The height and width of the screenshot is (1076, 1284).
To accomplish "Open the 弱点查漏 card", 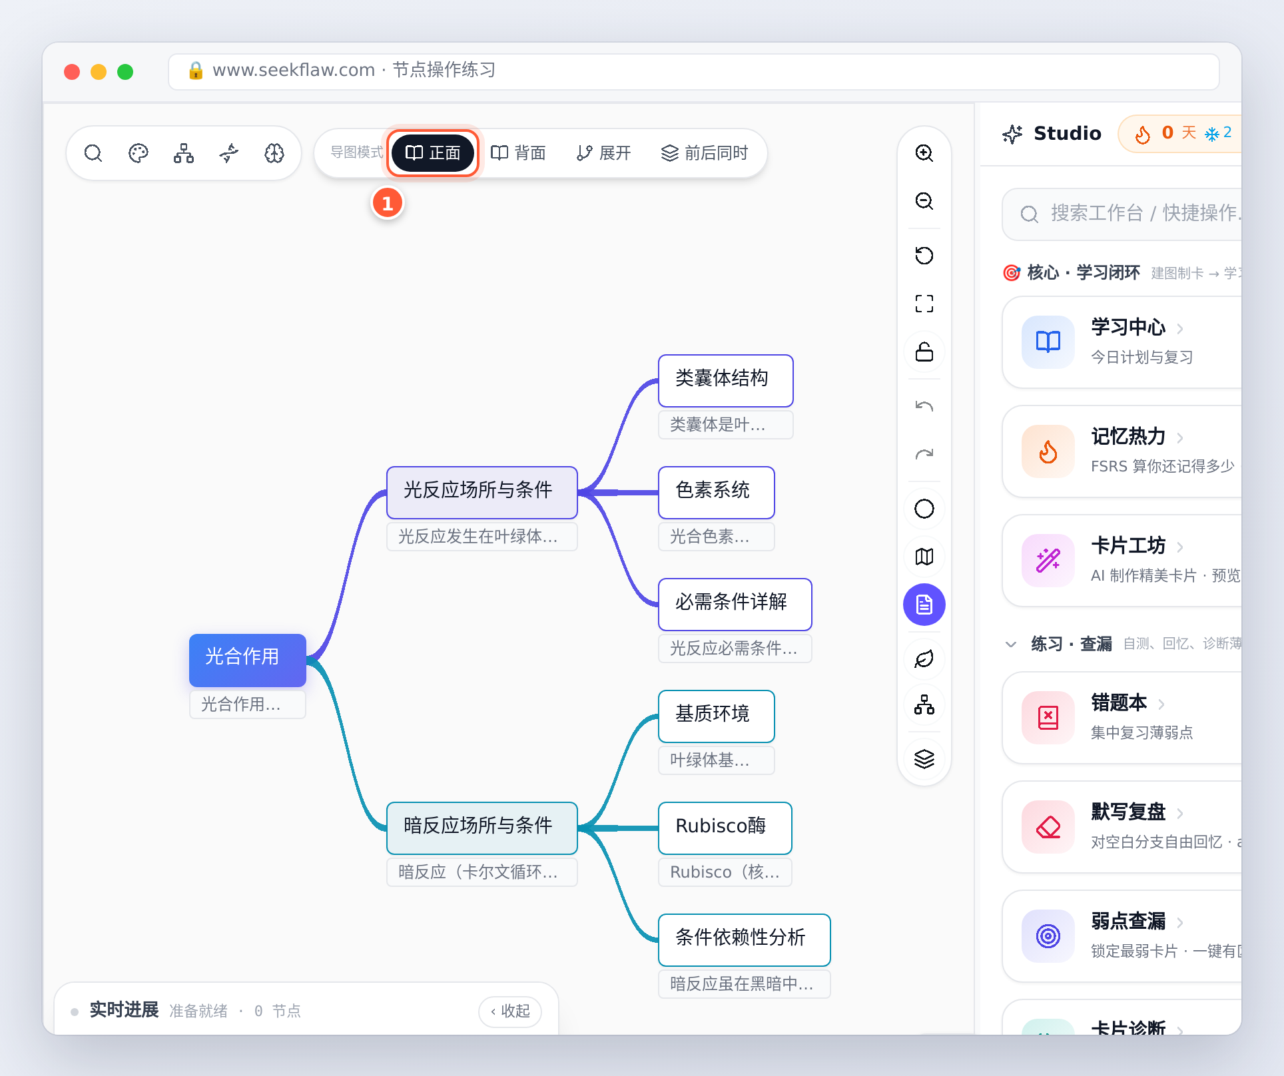I will click(x=1122, y=936).
